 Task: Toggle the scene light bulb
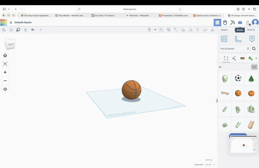149,30
